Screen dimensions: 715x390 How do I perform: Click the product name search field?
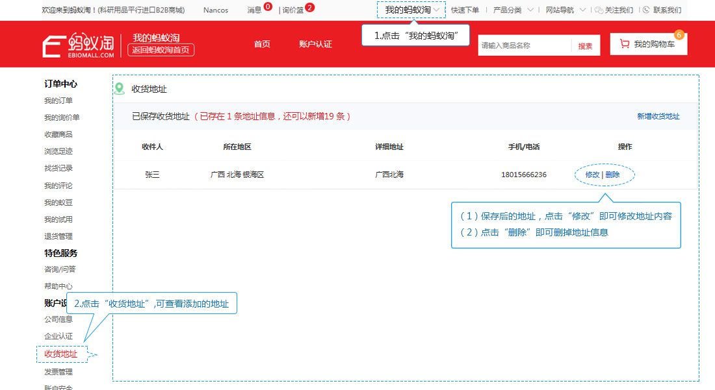[525, 45]
